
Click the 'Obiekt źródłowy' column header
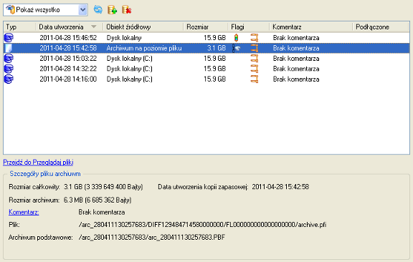[x=143, y=26]
